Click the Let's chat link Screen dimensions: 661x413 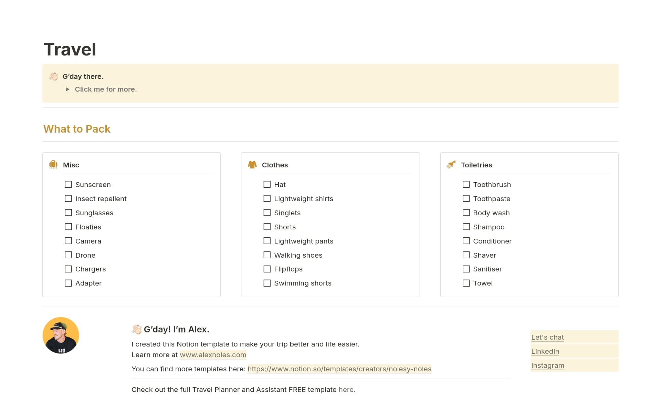pos(547,337)
